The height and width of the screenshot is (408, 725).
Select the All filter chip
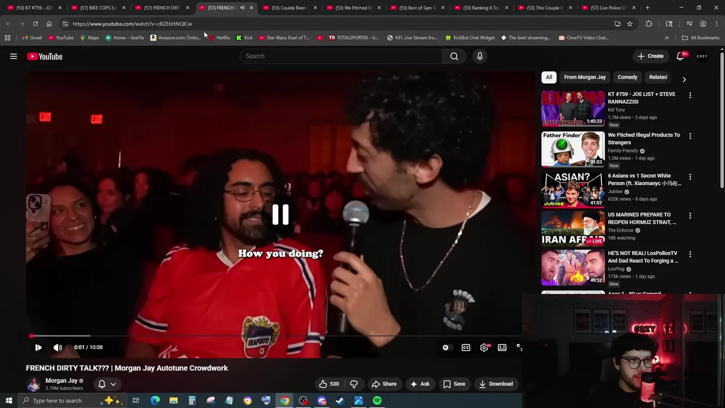click(x=549, y=77)
